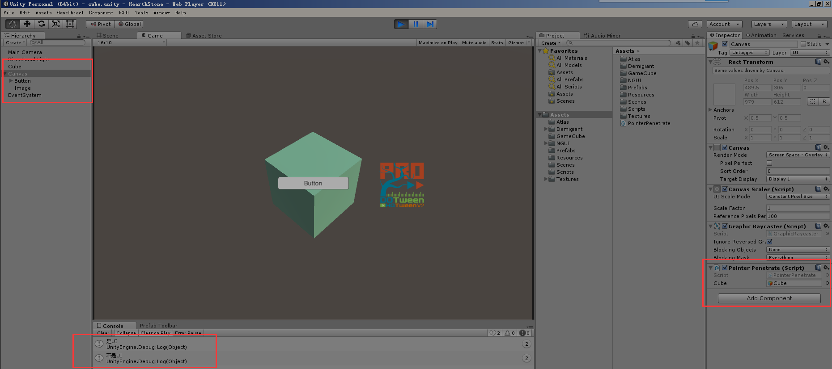
Task: Switch to the Animation tab
Action: [761, 35]
